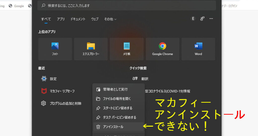
Task: Launch Explorer (エクスプローラー) from top apps
Action: tap(91, 49)
